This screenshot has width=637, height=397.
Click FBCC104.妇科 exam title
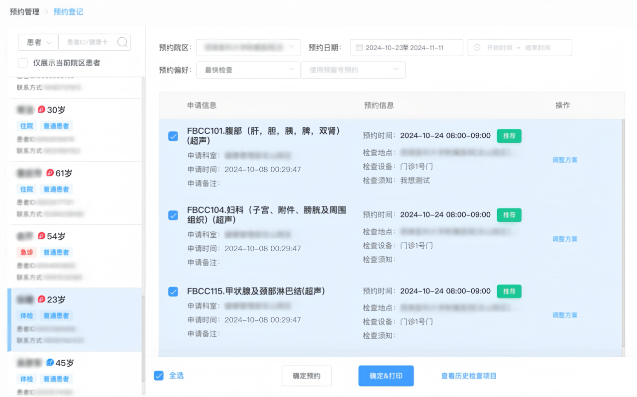click(x=266, y=215)
